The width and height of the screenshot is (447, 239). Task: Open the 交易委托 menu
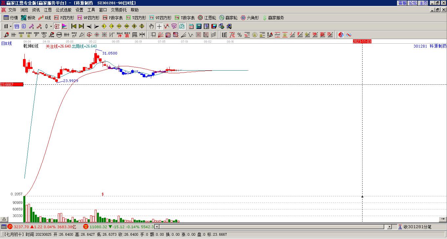point(119,10)
